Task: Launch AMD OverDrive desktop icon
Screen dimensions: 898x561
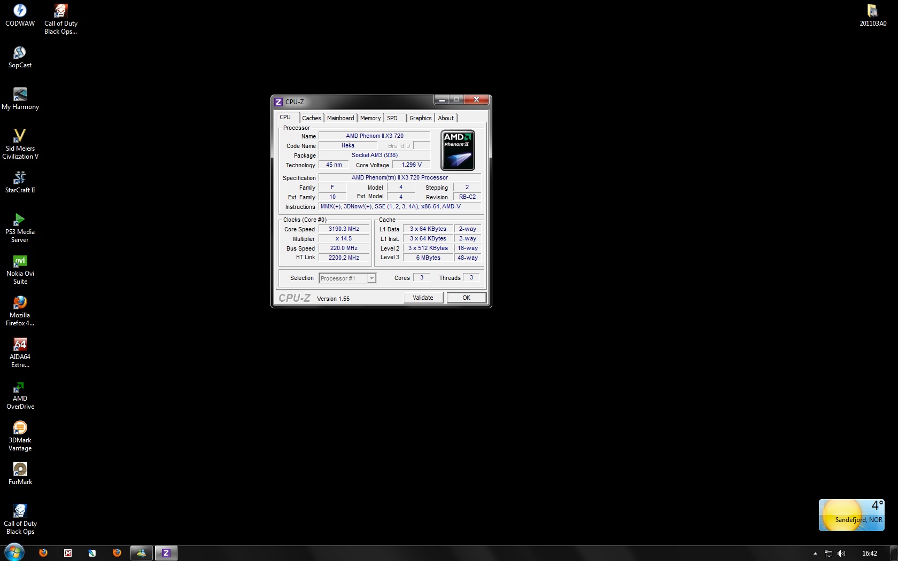Action: tap(20, 394)
